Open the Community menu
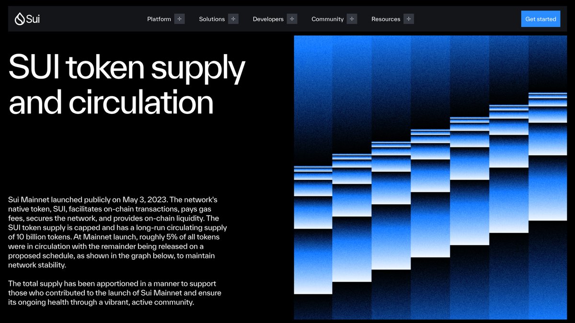 (x=328, y=19)
